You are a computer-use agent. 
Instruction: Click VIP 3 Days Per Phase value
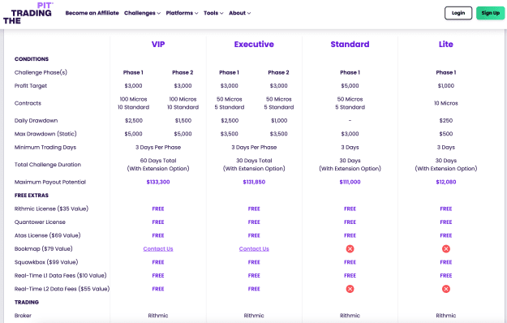pyautogui.click(x=158, y=148)
